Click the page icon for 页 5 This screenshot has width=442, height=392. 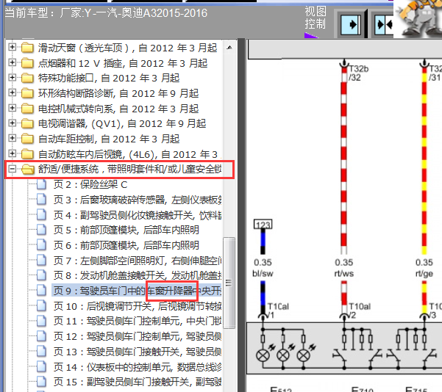tap(41, 230)
